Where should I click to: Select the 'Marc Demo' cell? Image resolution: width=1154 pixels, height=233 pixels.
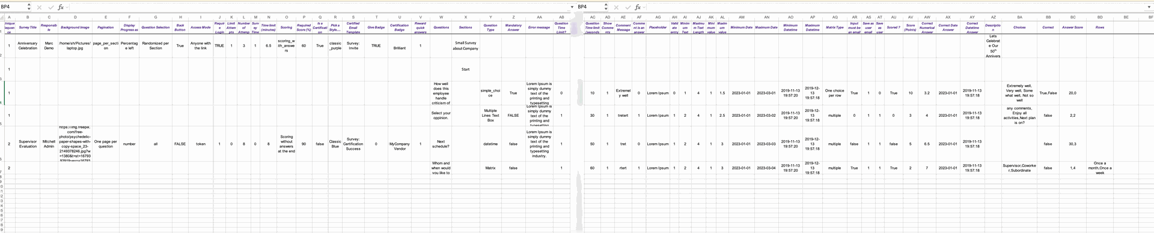[49, 46]
